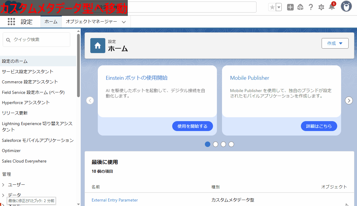Open Hyperforce アシスタント
The width and height of the screenshot is (357, 206).
[x=26, y=103]
